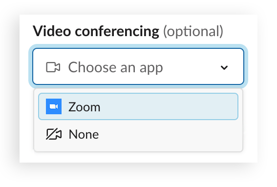
Task: Select the None option from the list
Action: tap(138, 134)
